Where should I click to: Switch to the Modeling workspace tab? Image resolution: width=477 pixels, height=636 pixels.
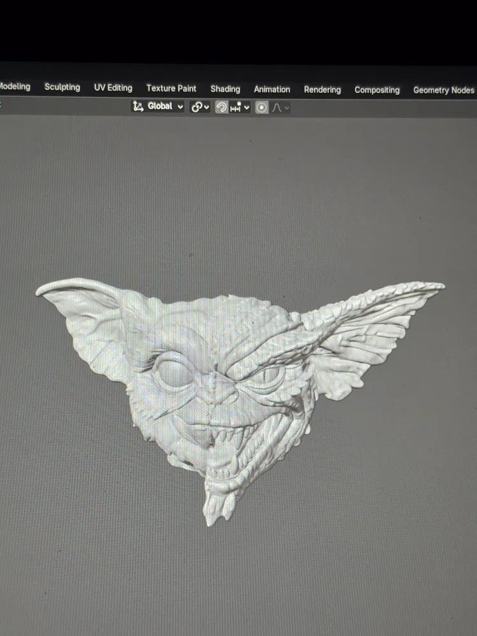[15, 86]
